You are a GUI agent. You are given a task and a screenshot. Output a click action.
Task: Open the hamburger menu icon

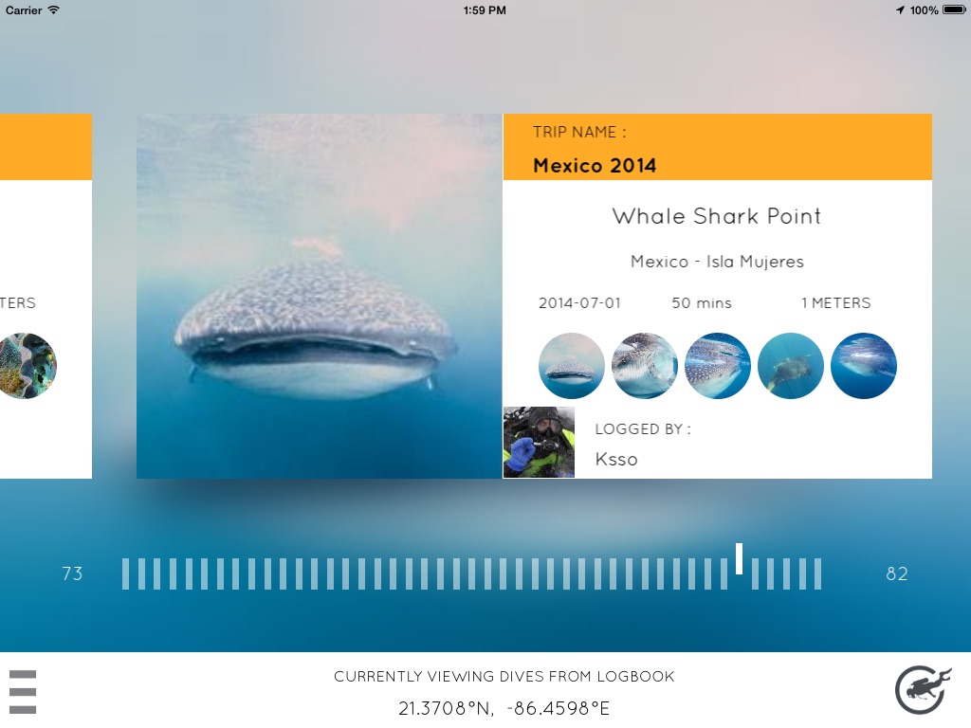[x=23, y=691]
